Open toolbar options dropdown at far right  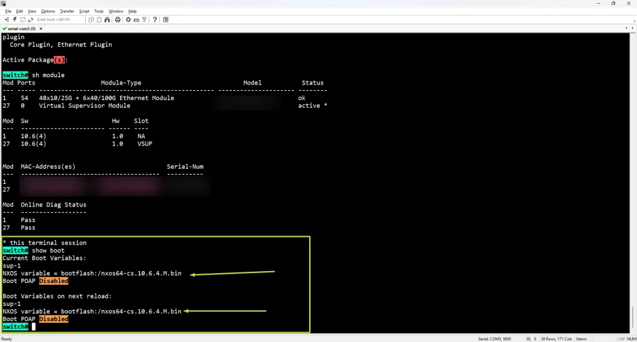pos(634,21)
